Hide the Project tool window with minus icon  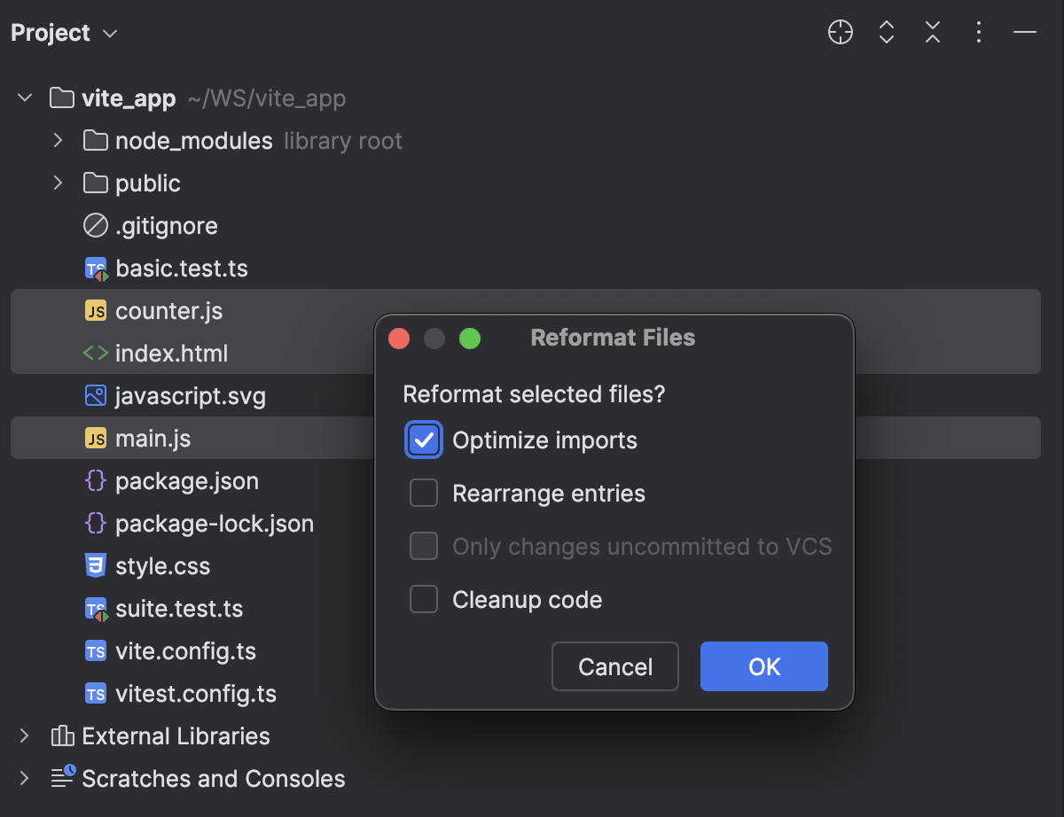coord(1024,32)
